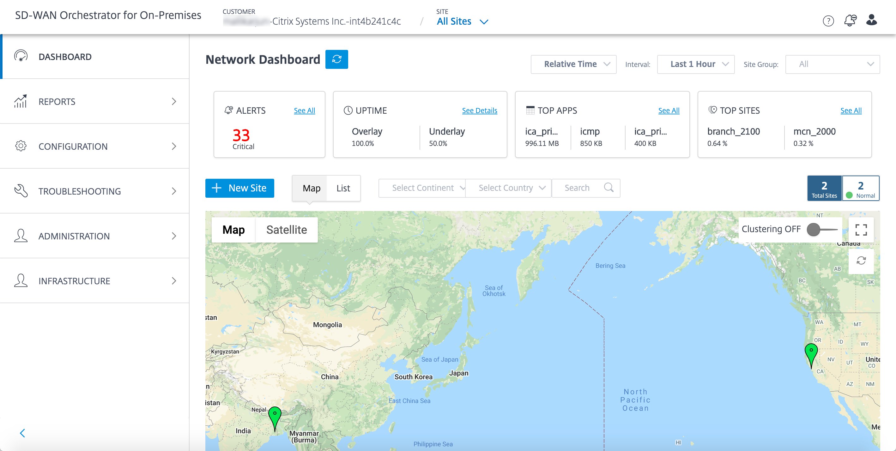
Task: Show only Normal sites filter
Action: click(x=861, y=189)
